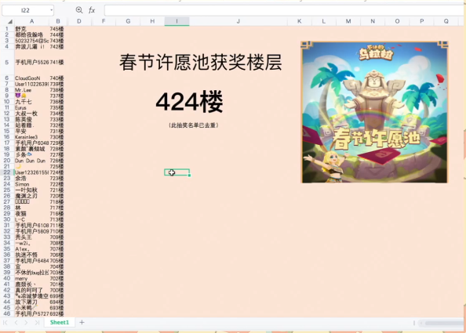Click into the formula bar input
Viewport: 466px width, 333px height.
pyautogui.click(x=285, y=10)
